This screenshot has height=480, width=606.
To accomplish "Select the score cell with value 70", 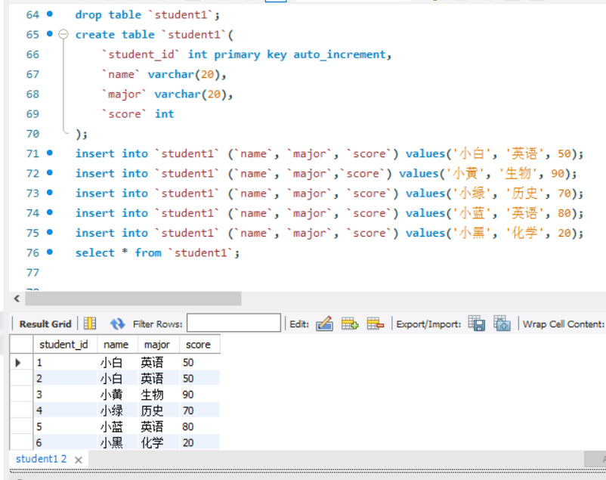I will (x=199, y=410).
